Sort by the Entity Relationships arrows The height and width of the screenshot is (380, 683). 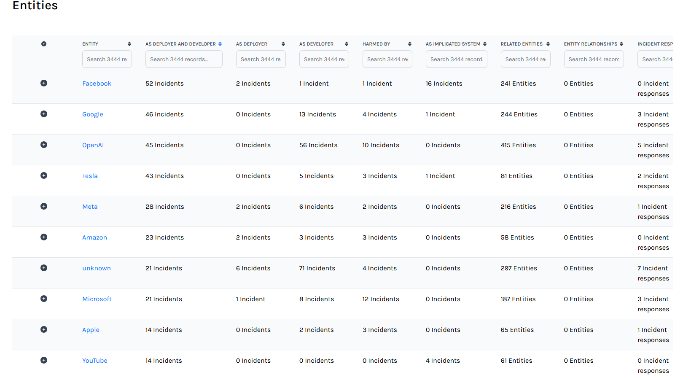coord(621,44)
